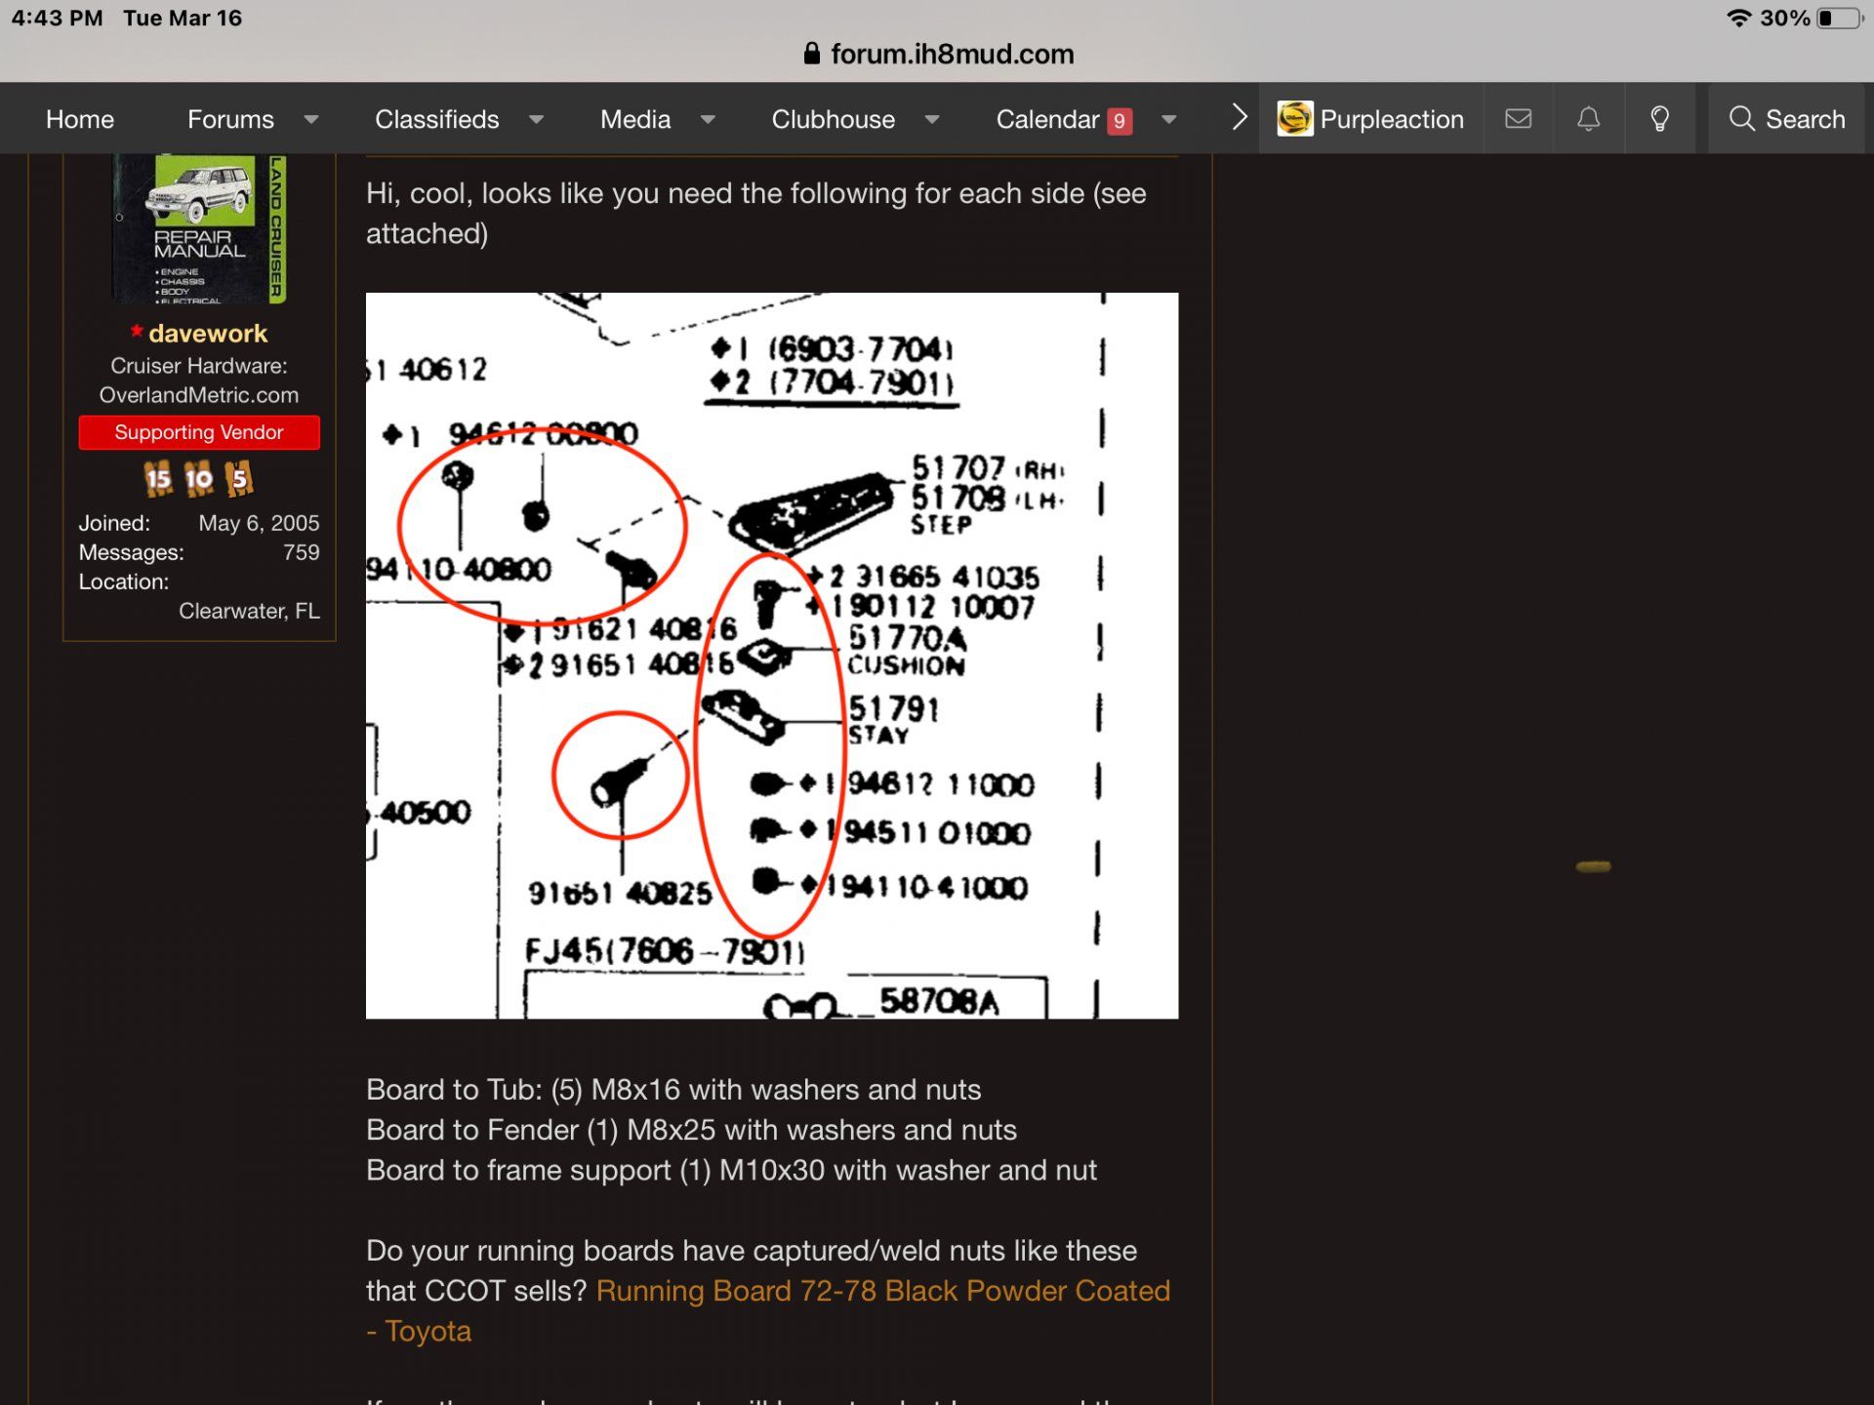
Task: Go to Home in navigation
Action: [x=80, y=119]
